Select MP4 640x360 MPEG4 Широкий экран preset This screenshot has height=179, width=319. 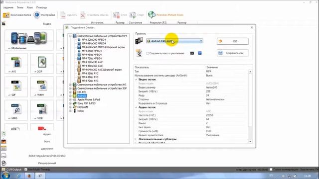(x=103, y=47)
